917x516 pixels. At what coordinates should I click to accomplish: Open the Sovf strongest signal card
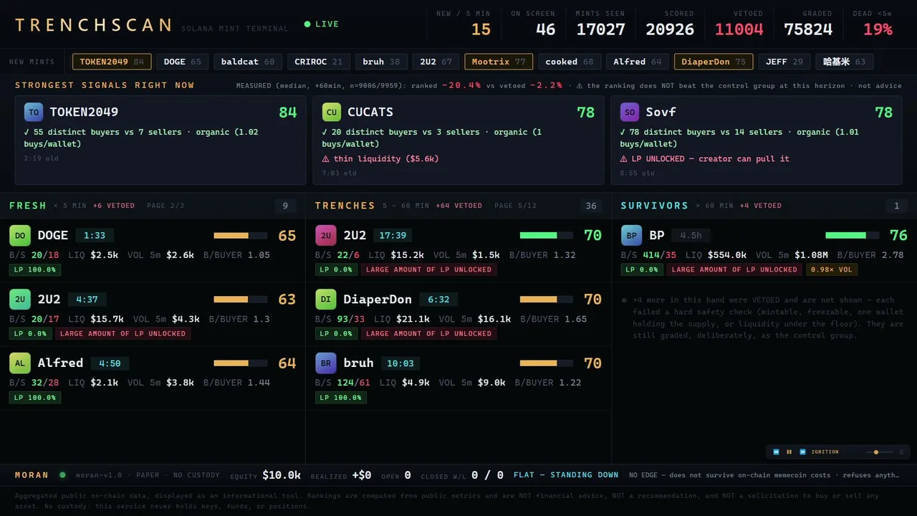click(757, 140)
